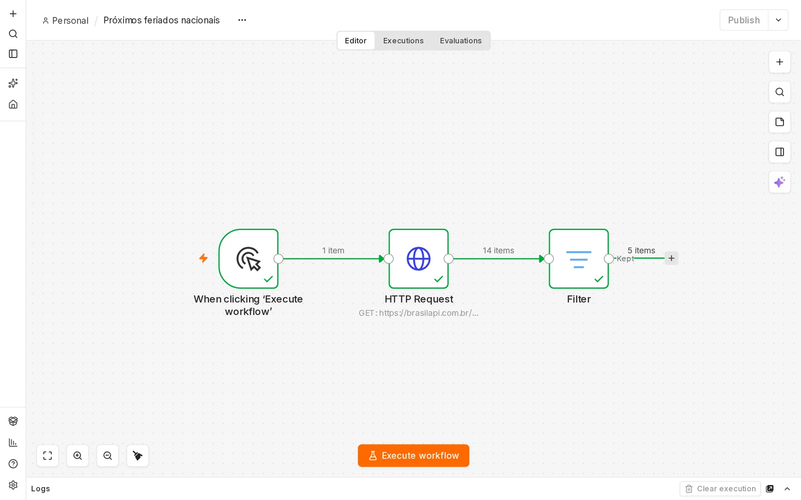
Task: Open settings gear in sidebar
Action: click(13, 484)
